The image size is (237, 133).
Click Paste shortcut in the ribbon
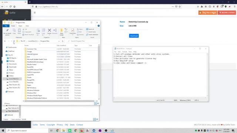[28, 35]
